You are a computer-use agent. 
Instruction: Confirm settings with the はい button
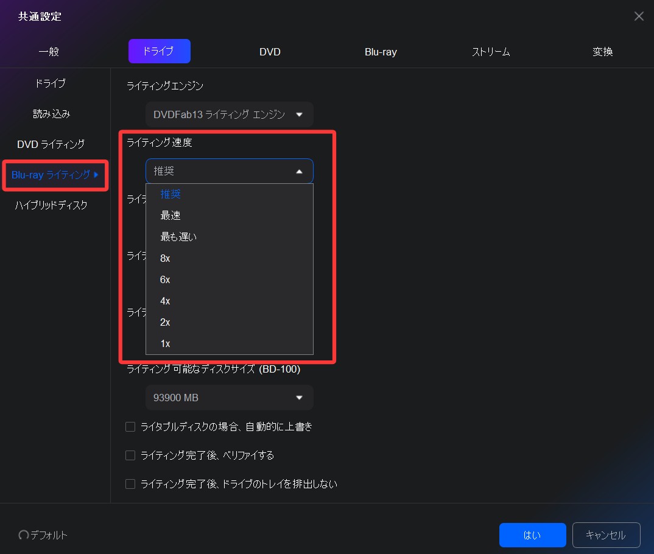[532, 535]
